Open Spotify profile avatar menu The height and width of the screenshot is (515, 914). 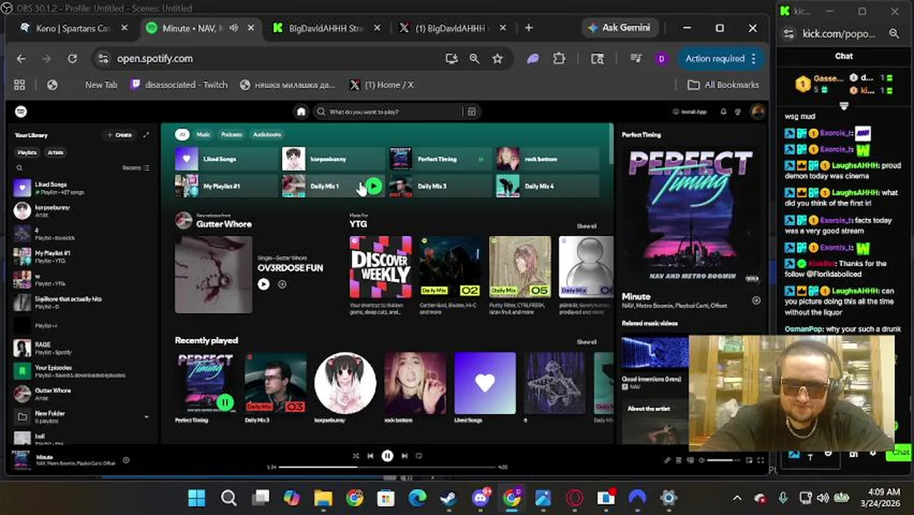point(757,112)
